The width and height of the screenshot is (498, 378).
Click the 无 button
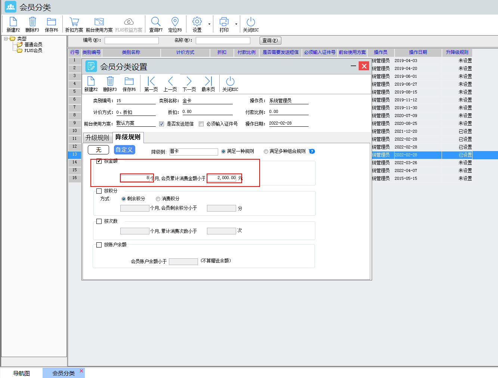(x=98, y=150)
